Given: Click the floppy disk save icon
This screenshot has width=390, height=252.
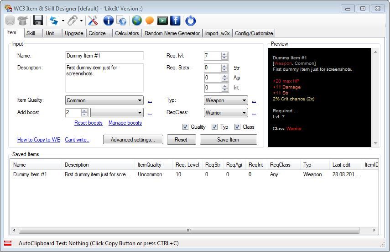Looking at the screenshot, I should pos(38,21).
